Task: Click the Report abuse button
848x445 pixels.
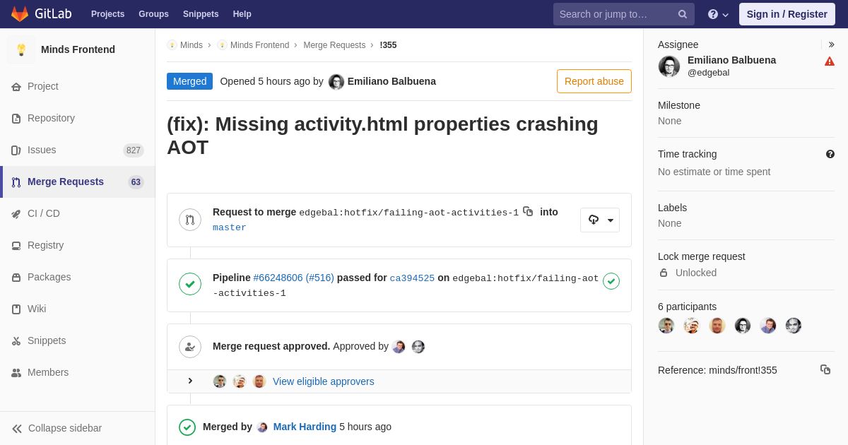Action: tap(594, 81)
